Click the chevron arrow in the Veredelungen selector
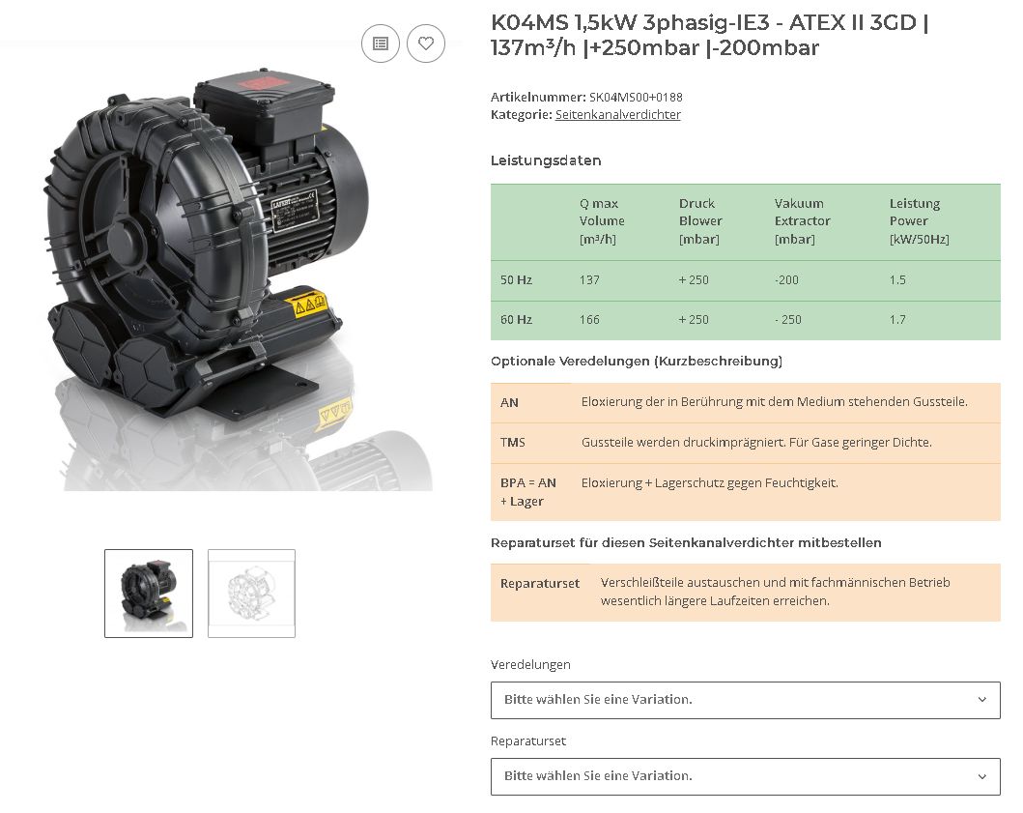This screenshot has height=813, width=1023. (982, 700)
